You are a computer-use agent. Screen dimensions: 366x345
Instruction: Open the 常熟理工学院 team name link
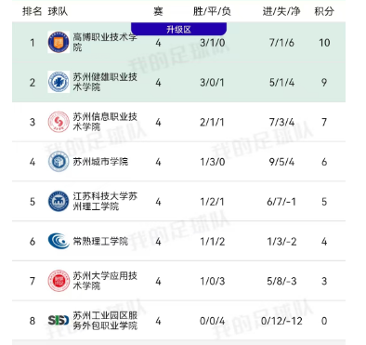pyautogui.click(x=100, y=241)
